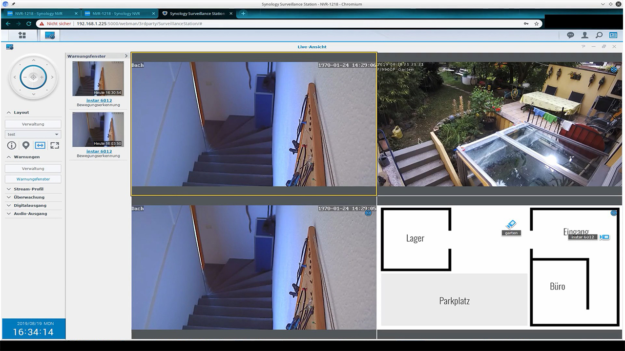625x351 pixels.
Task: Toggle the Warnungsfenster button
Action: (x=33, y=179)
